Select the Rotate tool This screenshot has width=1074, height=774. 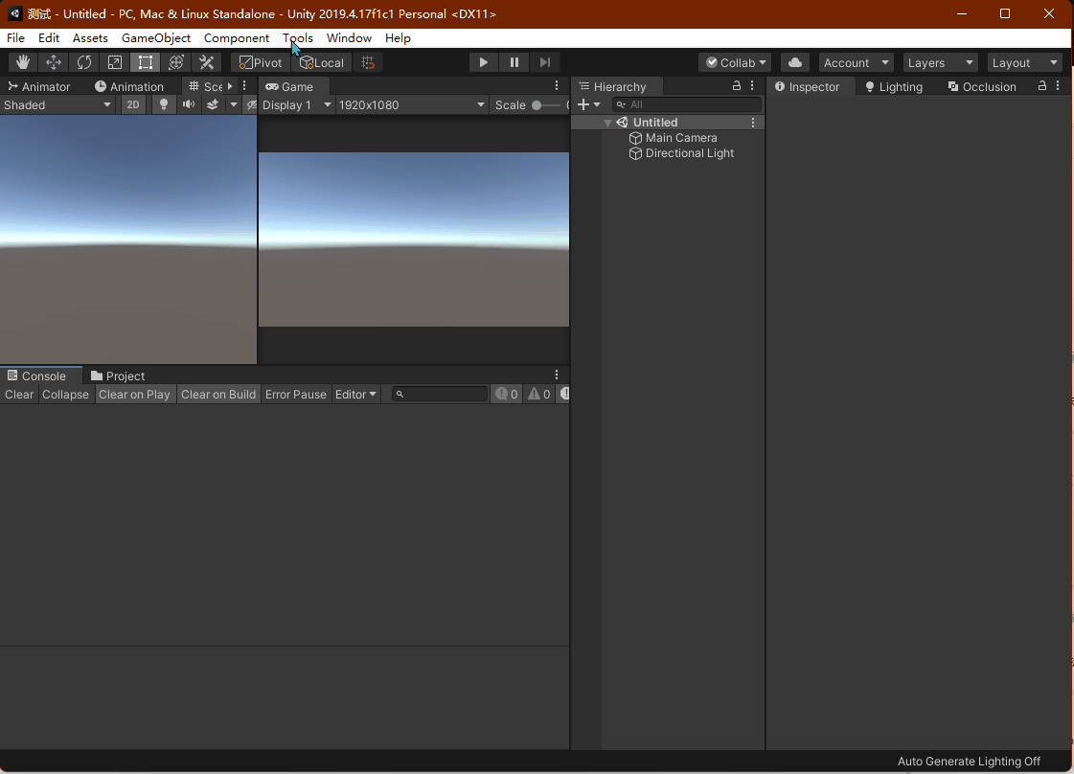click(84, 62)
